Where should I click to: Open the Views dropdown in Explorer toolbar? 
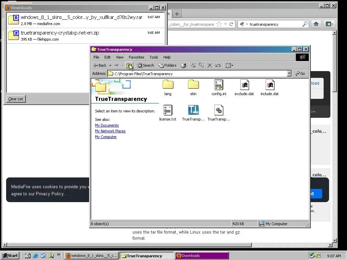tap(229, 65)
